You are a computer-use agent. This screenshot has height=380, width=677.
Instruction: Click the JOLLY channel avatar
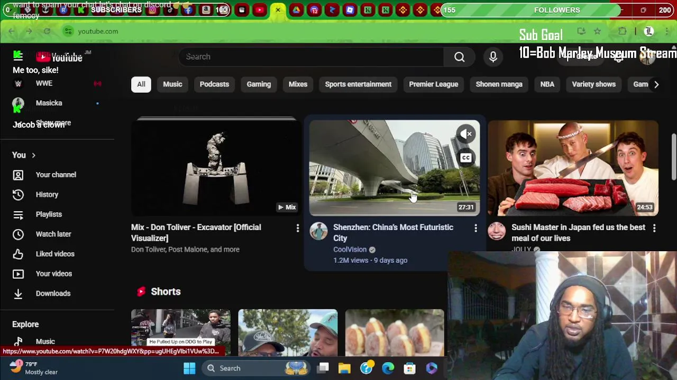click(497, 231)
